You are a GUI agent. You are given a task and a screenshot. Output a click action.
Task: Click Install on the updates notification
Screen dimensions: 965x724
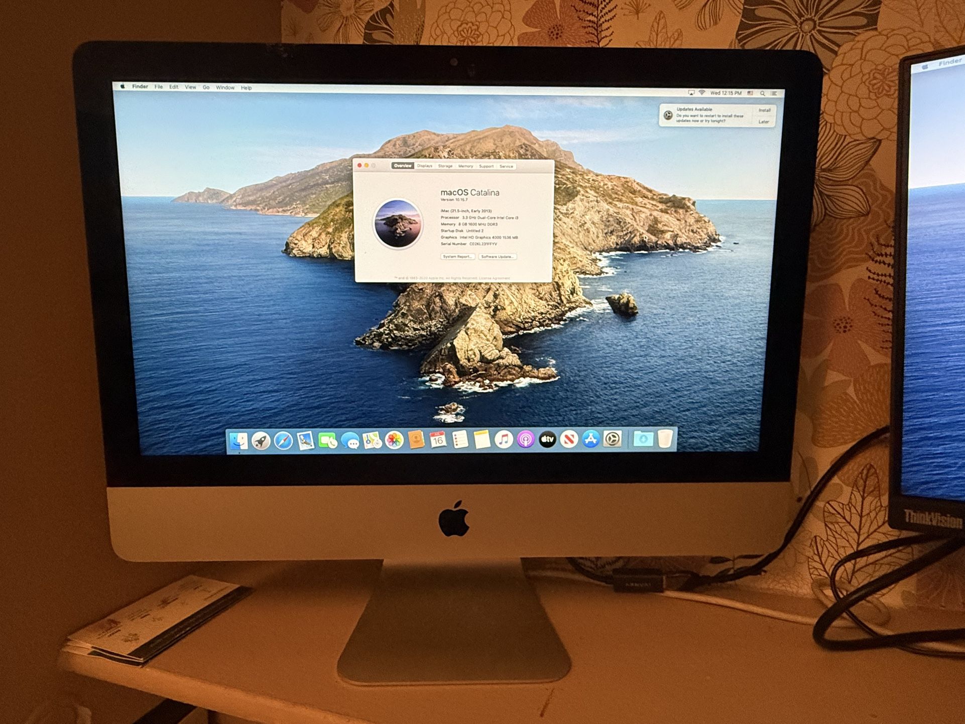click(x=764, y=110)
